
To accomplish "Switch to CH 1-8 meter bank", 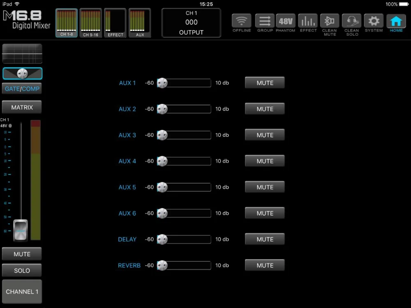I will click(x=67, y=23).
